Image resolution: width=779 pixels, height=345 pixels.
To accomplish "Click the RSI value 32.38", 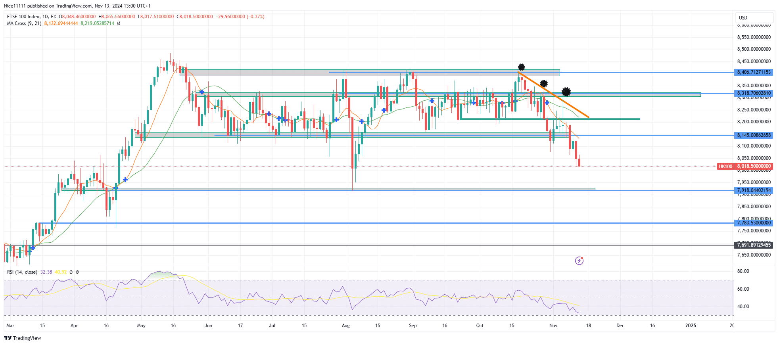I will click(x=46, y=272).
